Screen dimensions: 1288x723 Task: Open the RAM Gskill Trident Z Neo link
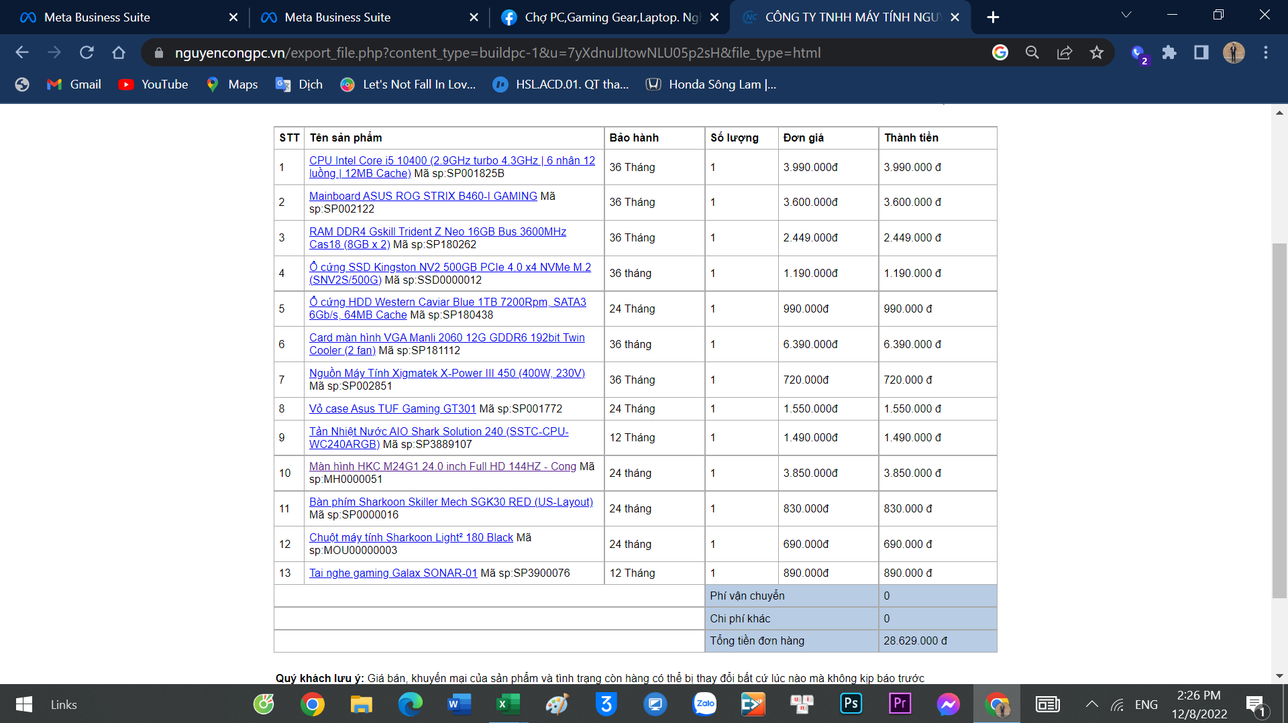click(437, 238)
